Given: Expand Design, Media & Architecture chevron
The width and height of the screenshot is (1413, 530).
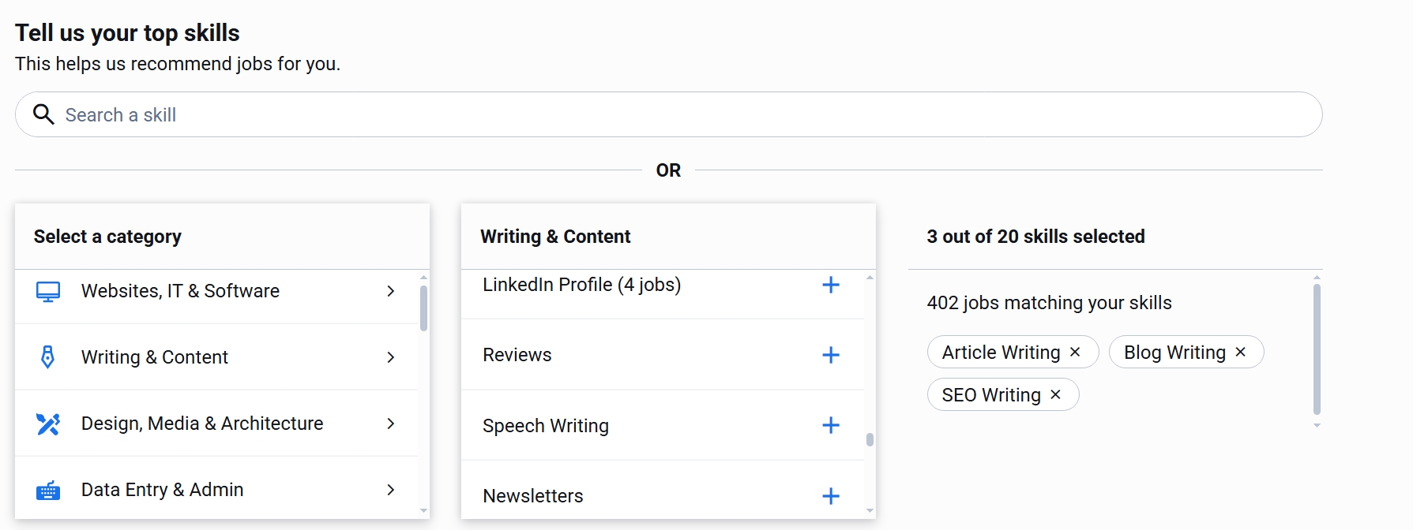Looking at the screenshot, I should 391,424.
